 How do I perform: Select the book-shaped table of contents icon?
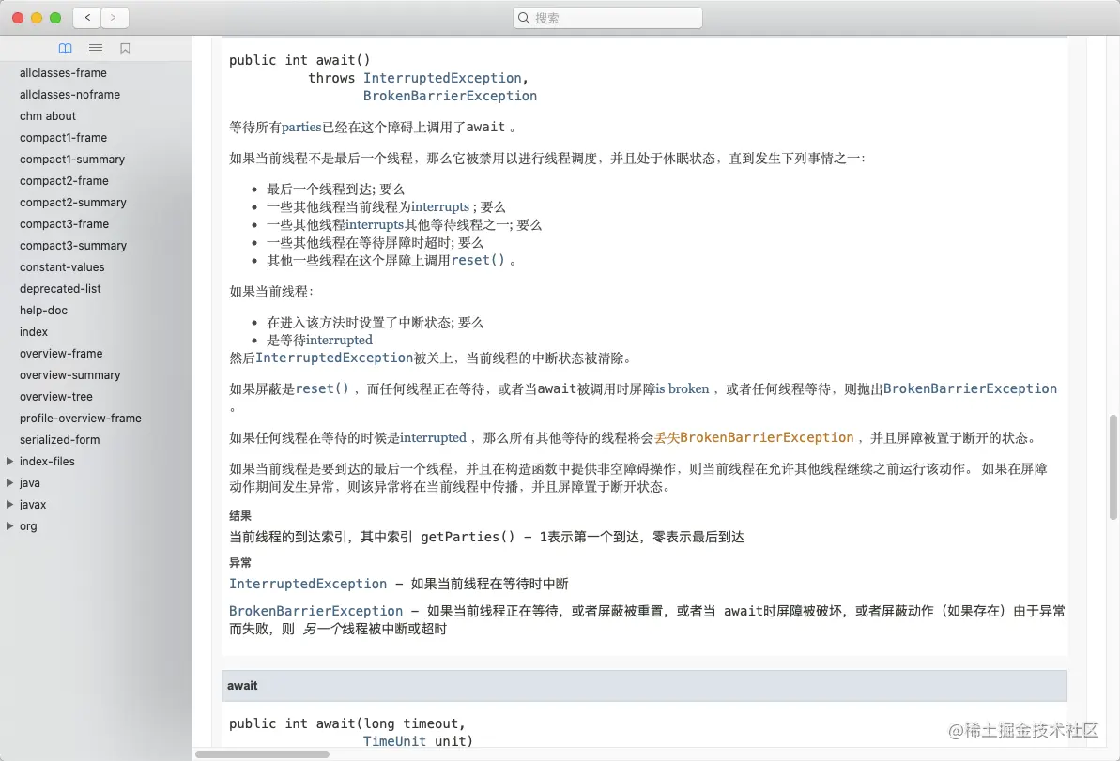pyautogui.click(x=65, y=48)
